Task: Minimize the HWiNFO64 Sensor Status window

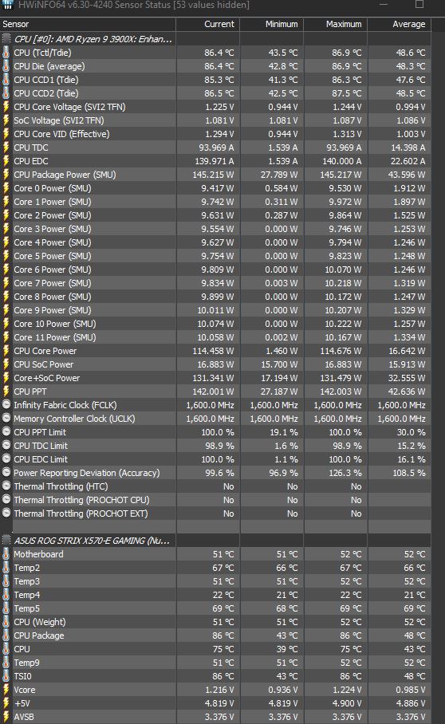Action: [384, 5]
